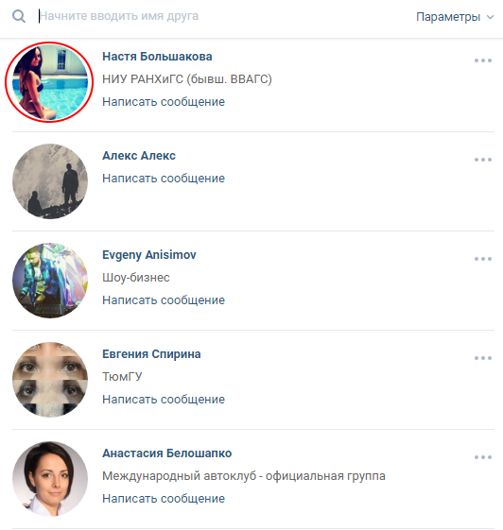The image size is (503, 530).
Task: Open the Анастасия Белошапко name link
Action: (x=167, y=453)
